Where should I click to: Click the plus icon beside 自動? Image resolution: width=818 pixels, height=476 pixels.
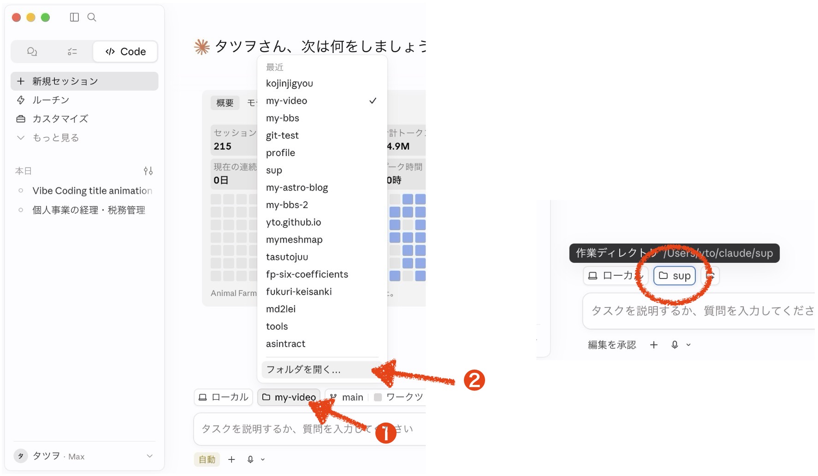[231, 459]
